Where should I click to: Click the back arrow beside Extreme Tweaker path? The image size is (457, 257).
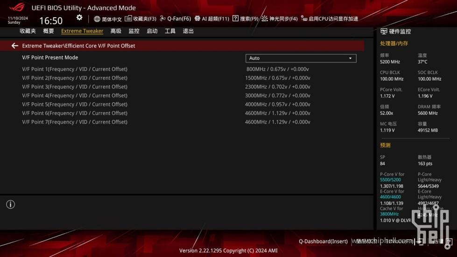(x=15, y=46)
